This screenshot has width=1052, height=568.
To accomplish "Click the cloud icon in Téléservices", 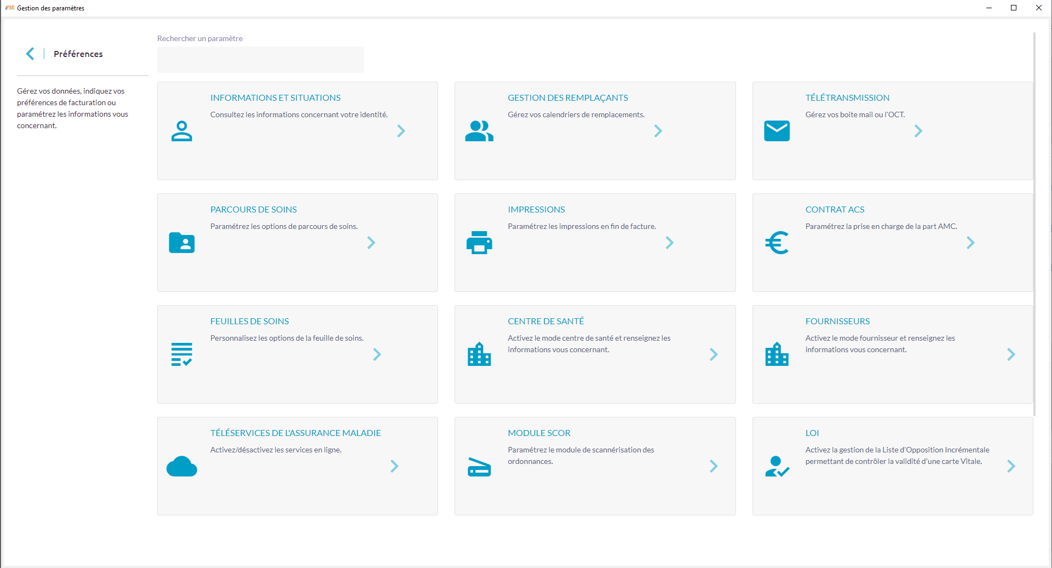I will (x=182, y=466).
